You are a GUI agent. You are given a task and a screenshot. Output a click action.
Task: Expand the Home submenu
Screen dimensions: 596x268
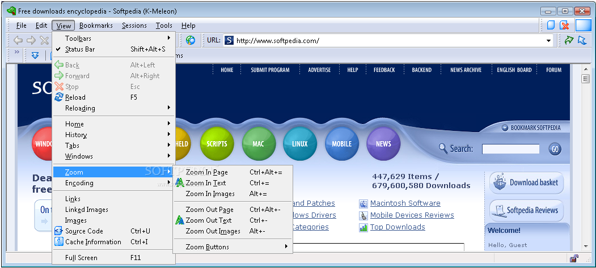coord(113,124)
